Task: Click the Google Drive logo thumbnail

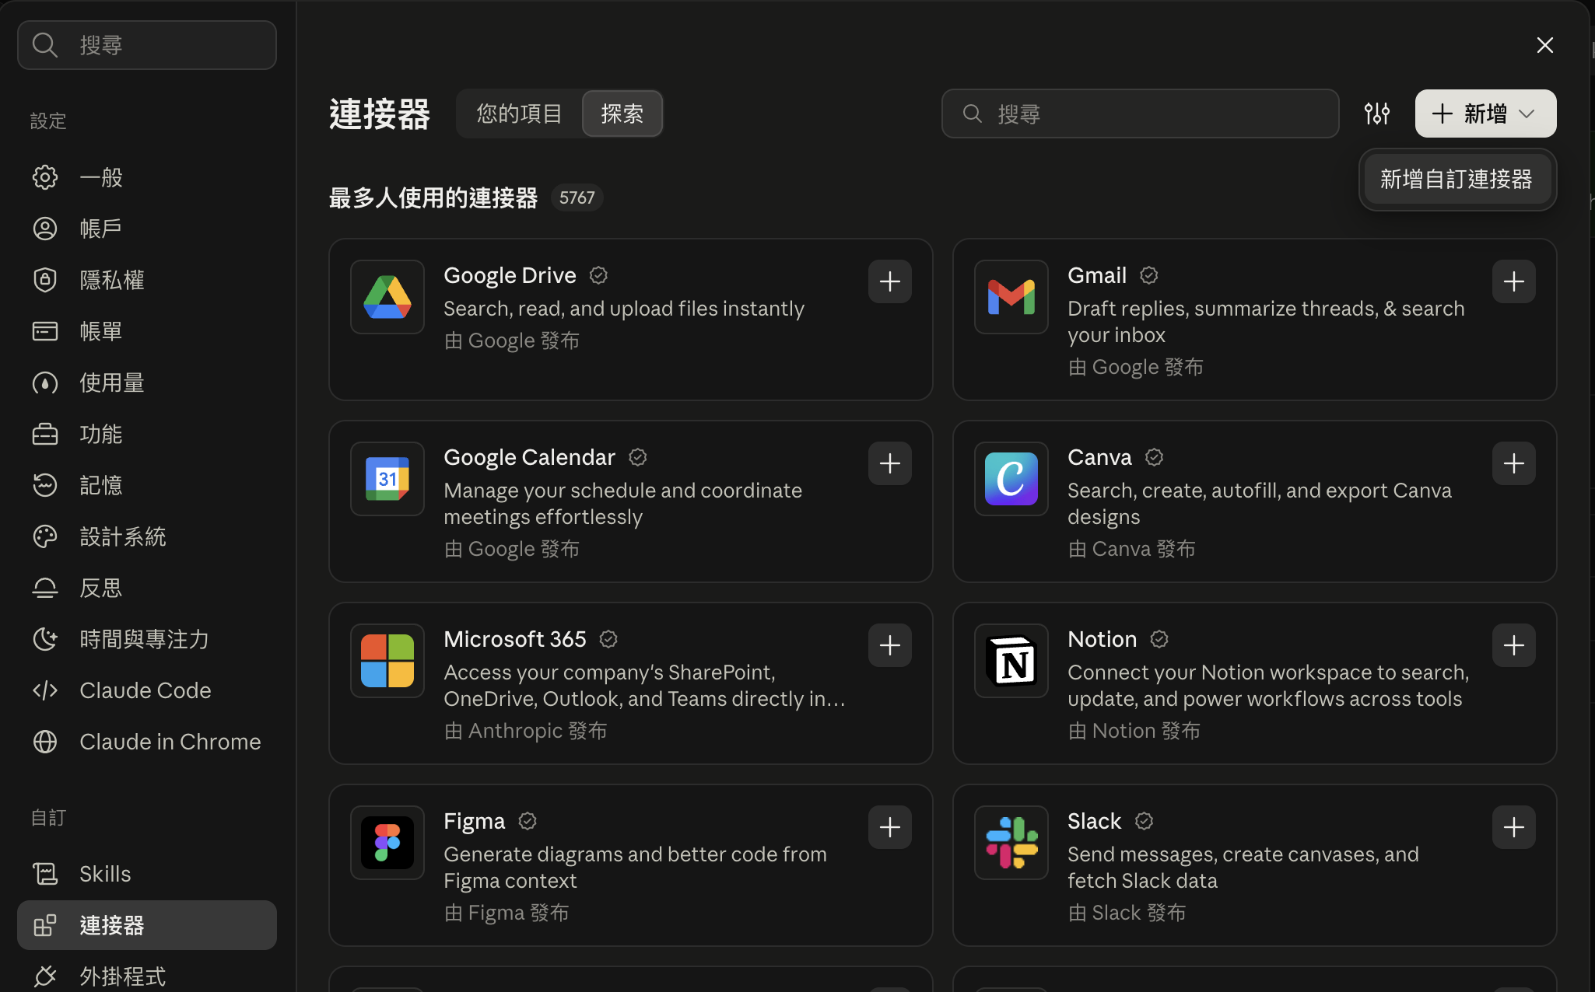Action: tap(387, 297)
